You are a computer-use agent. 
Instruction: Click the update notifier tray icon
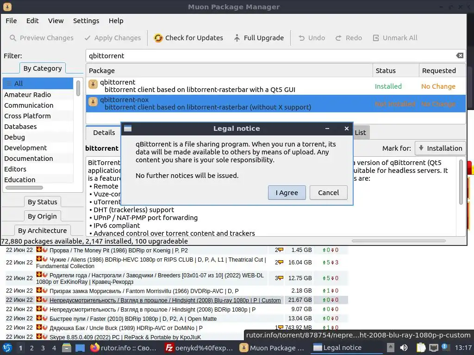(x=445, y=348)
